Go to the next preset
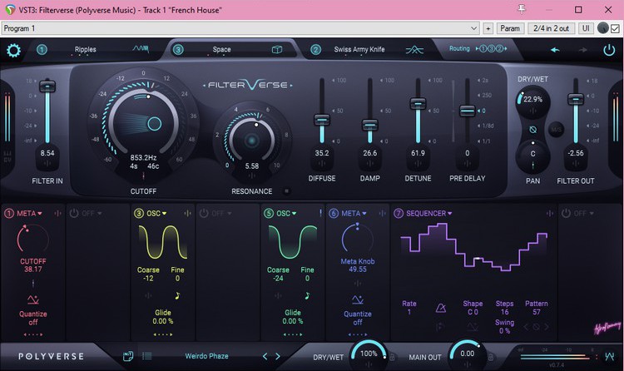The image size is (624, 371). click(278, 356)
